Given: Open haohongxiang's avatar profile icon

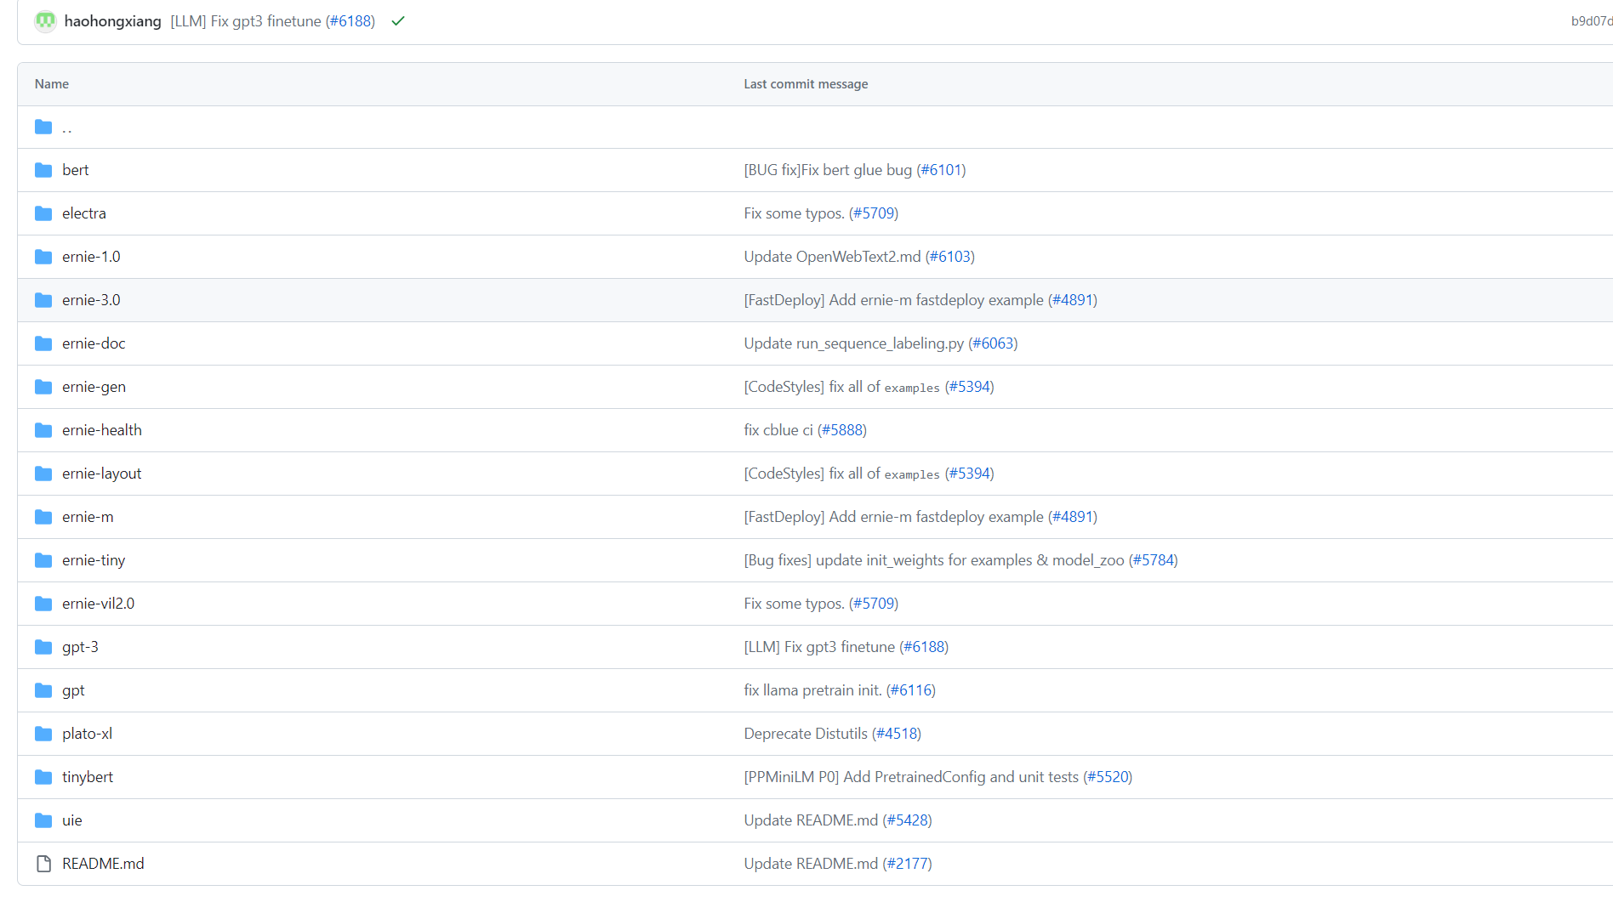Looking at the screenshot, I should [x=46, y=21].
